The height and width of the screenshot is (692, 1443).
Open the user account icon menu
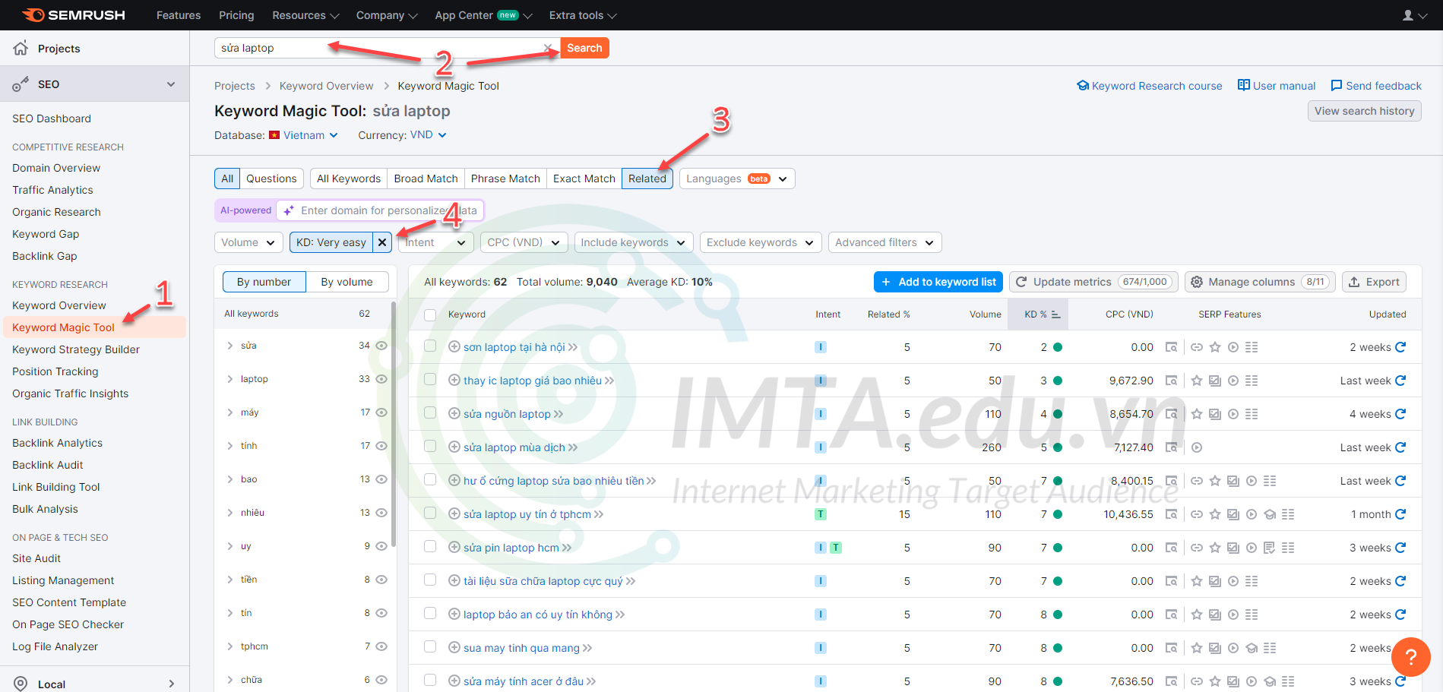(x=1414, y=15)
